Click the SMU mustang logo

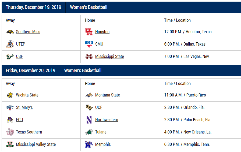[x=89, y=44]
